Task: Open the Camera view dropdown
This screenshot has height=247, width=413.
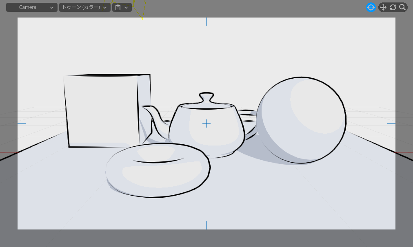Action: pyautogui.click(x=31, y=7)
